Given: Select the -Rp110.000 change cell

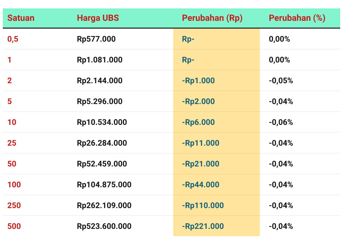Looking at the screenshot, I should point(203,206).
